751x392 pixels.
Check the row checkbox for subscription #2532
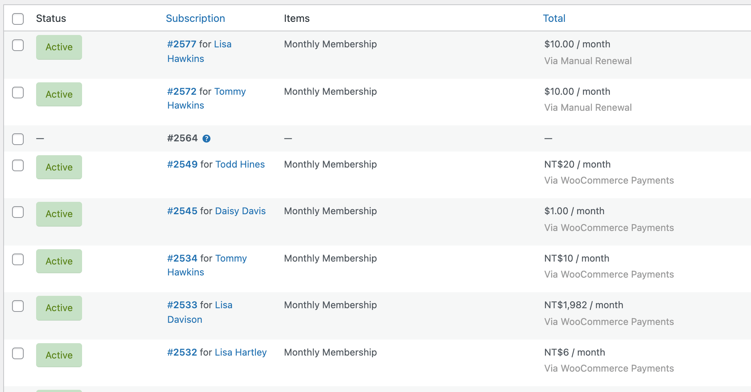point(18,354)
